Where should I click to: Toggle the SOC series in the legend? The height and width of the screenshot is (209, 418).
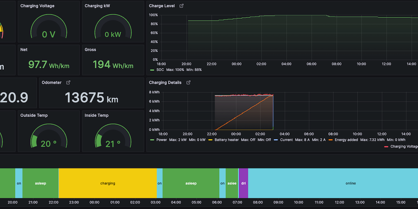(x=160, y=70)
